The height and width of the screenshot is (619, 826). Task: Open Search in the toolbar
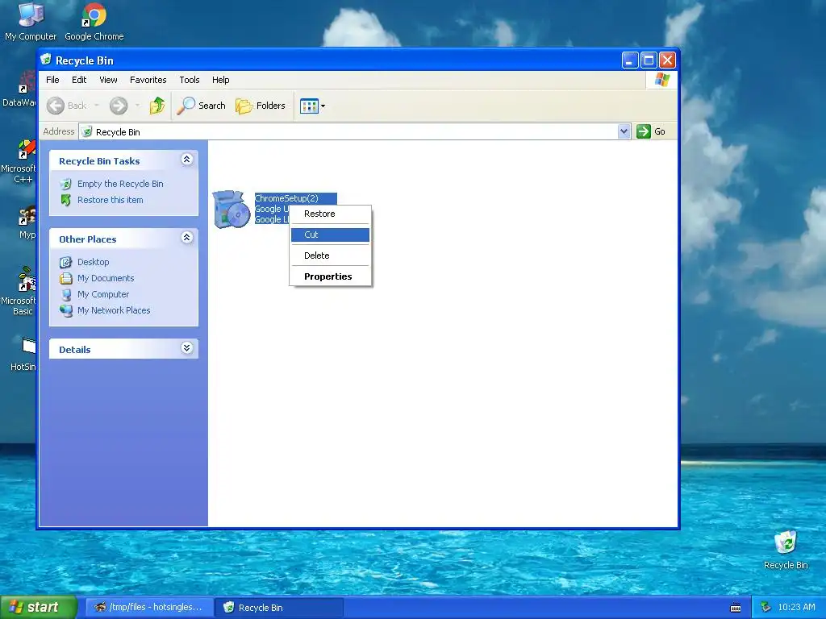(201, 106)
